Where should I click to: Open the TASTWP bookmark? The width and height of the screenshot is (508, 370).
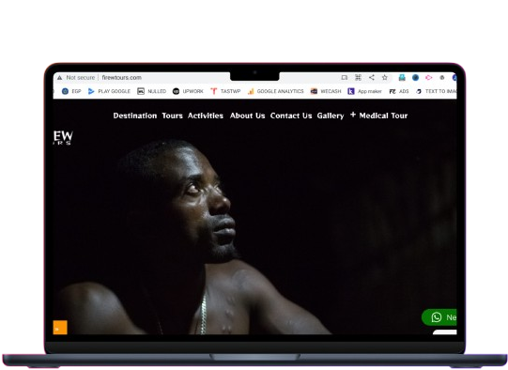pos(225,91)
